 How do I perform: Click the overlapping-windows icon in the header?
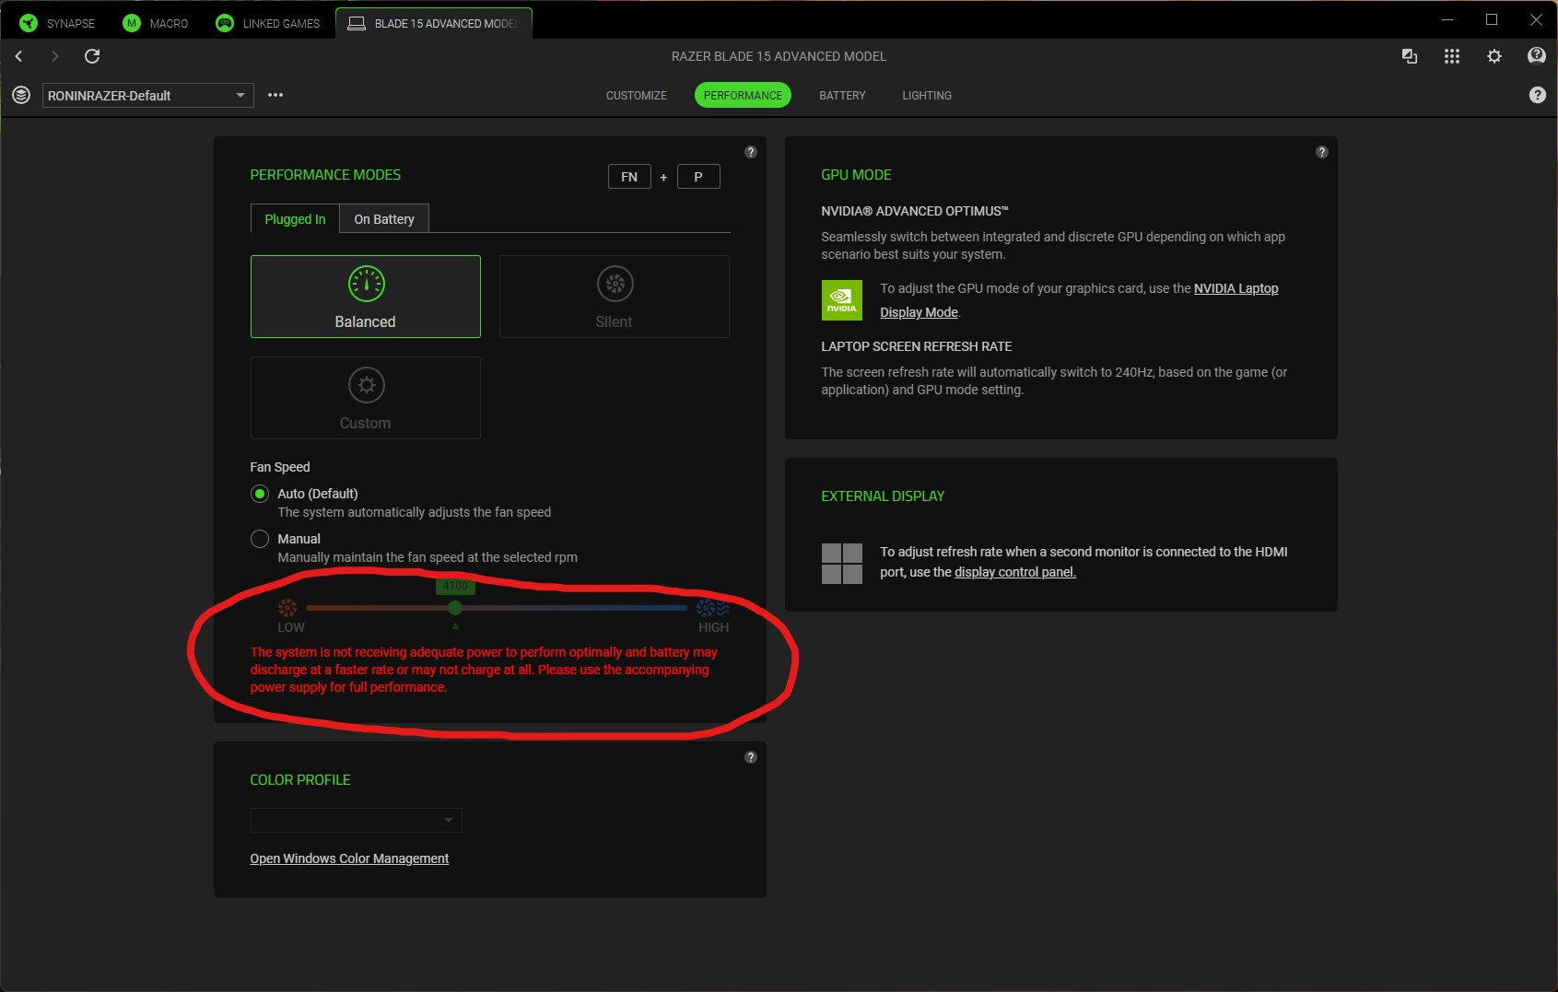1410,56
